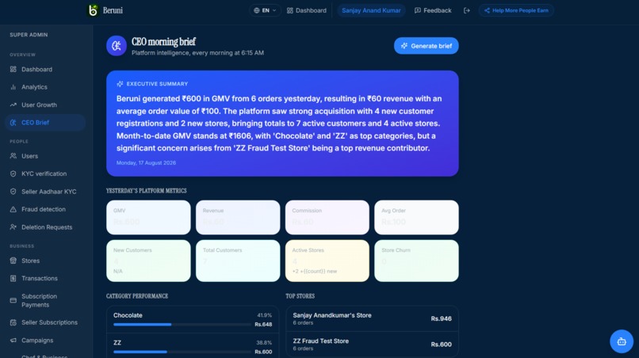Screen dimensions: 639x358
Task: Click the User Growth trend icon
Action: tap(13, 105)
